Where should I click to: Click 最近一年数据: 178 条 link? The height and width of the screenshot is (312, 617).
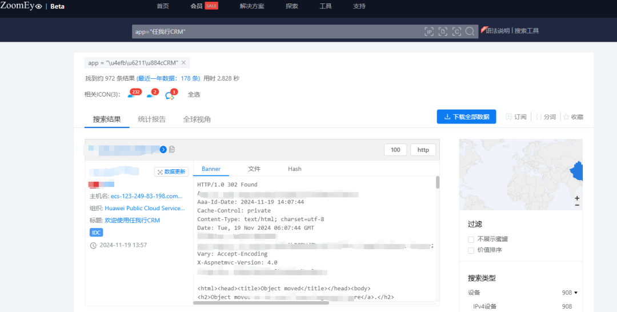(x=169, y=78)
